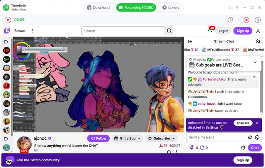
Task: Click the Bits balance icon
Action: tap(192, 148)
